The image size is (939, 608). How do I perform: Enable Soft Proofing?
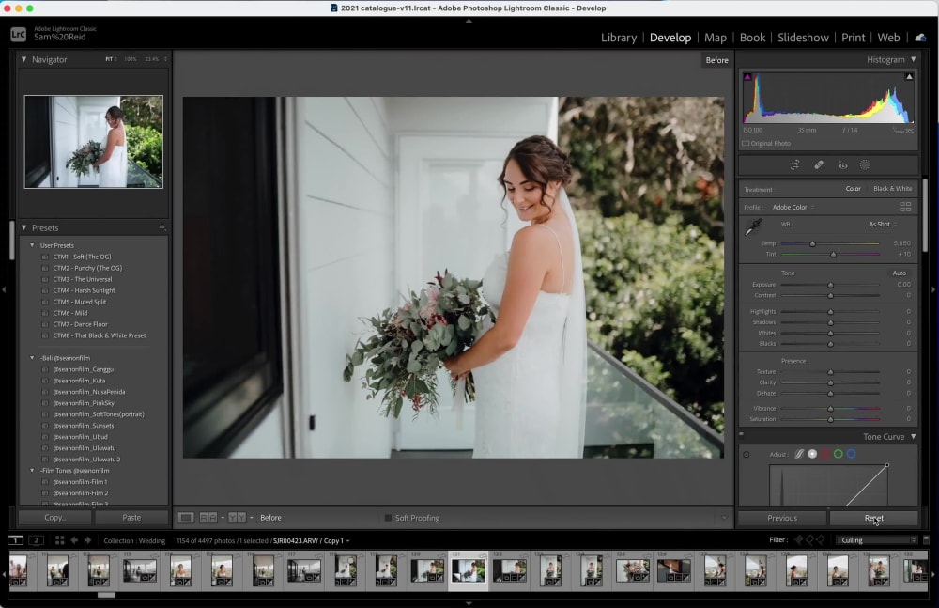pos(389,517)
